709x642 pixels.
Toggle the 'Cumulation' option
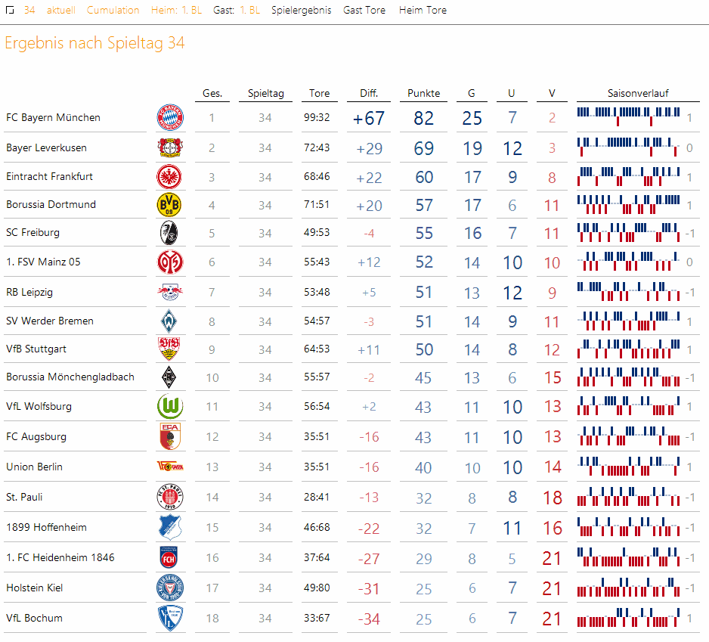pyautogui.click(x=113, y=11)
